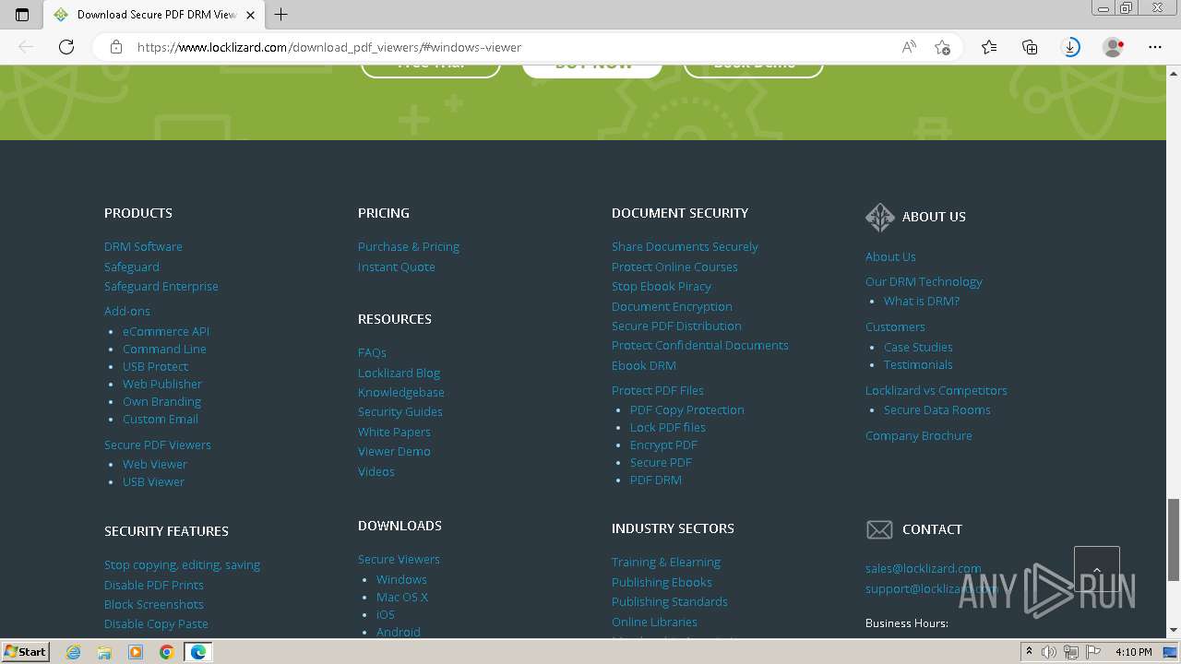This screenshot has width=1181, height=664.
Task: Click the scroll-to-top arrow button
Action: [x=1097, y=570]
